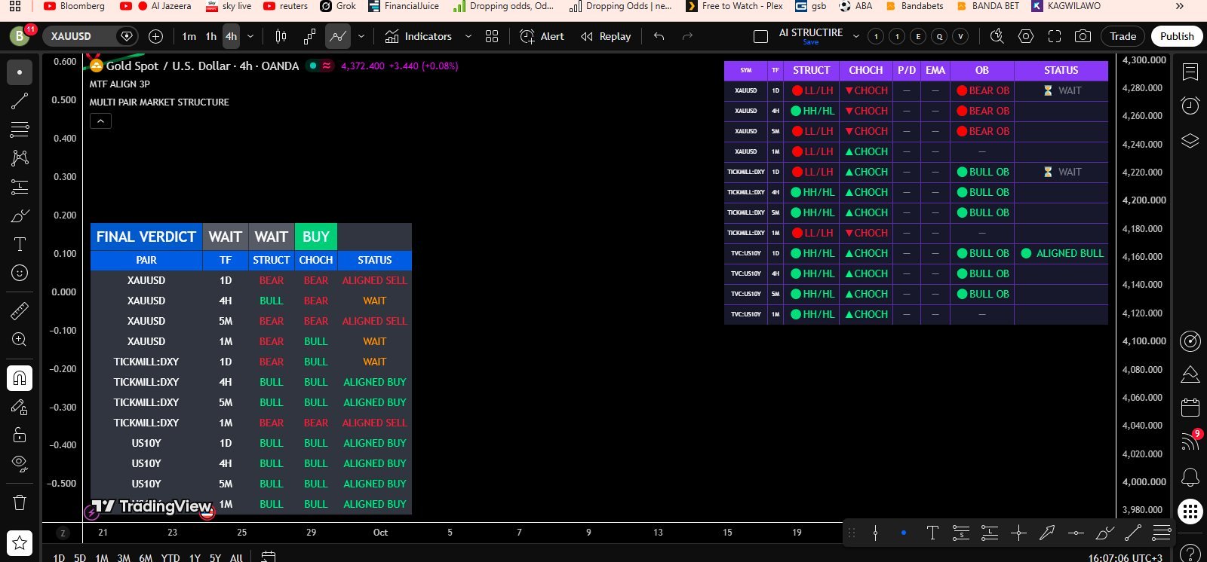This screenshot has height=562, width=1207.
Task: Toggle favorite drawing tools star
Action: point(20,542)
